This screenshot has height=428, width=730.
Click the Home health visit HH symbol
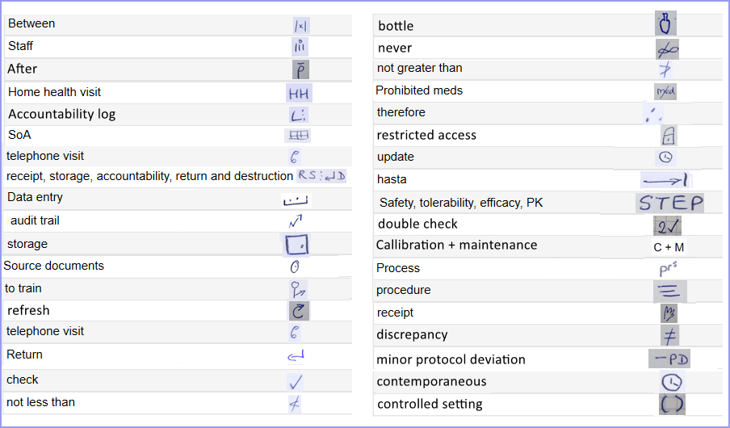(299, 93)
